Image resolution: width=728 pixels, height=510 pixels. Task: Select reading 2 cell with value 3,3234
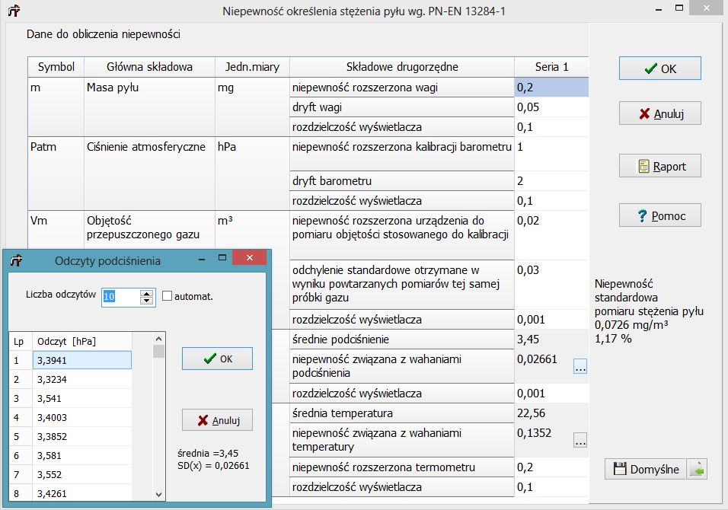click(82, 379)
